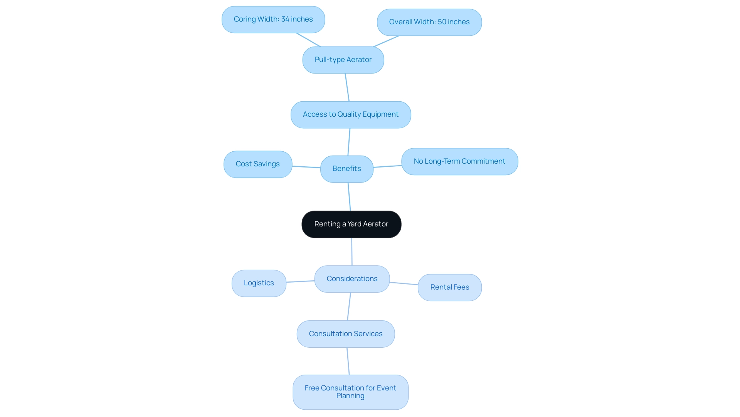
Task: Toggle visibility of Considerations branch
Action: [x=351, y=278]
